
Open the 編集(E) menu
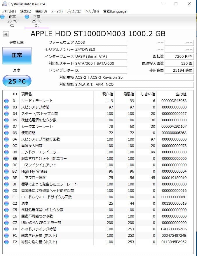click(x=25, y=11)
